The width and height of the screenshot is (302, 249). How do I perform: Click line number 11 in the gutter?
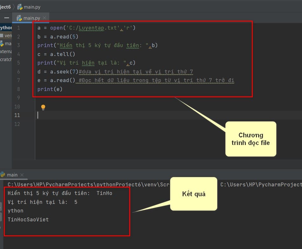[17, 115]
